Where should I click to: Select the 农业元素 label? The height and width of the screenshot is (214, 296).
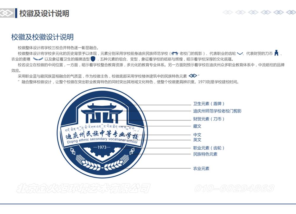coord(201,169)
